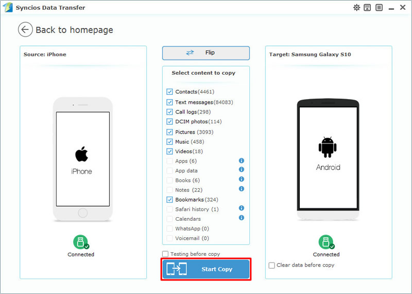The image size is (412, 294).
Task: Click the info icon beside App data
Action: 242,170
